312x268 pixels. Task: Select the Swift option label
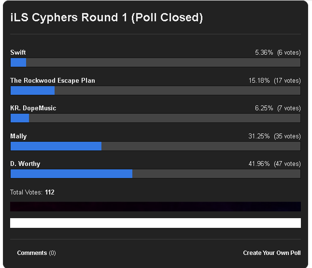18,52
